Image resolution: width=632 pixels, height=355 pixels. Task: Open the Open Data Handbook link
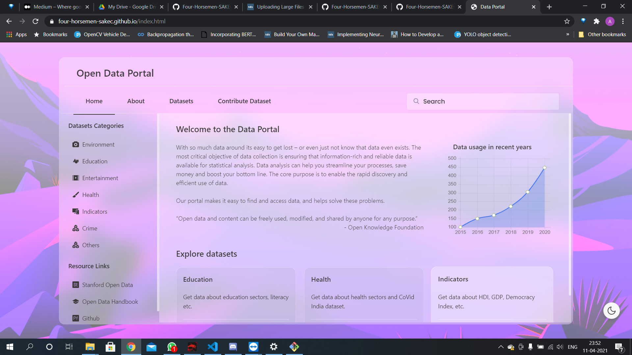click(110, 302)
